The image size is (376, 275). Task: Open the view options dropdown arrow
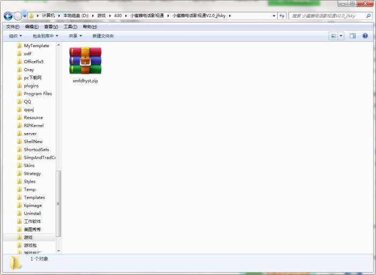tap(341, 36)
